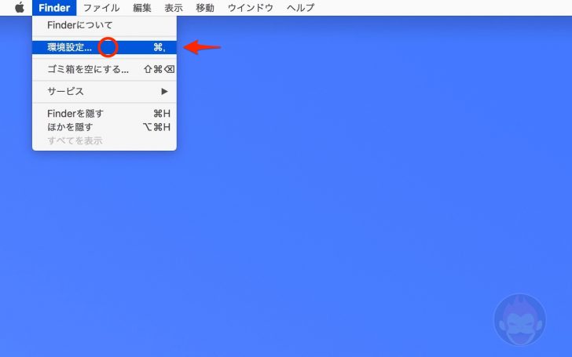Screen dimensions: 572x357
Task: Open the ヘルプ menu
Action: [300, 8]
